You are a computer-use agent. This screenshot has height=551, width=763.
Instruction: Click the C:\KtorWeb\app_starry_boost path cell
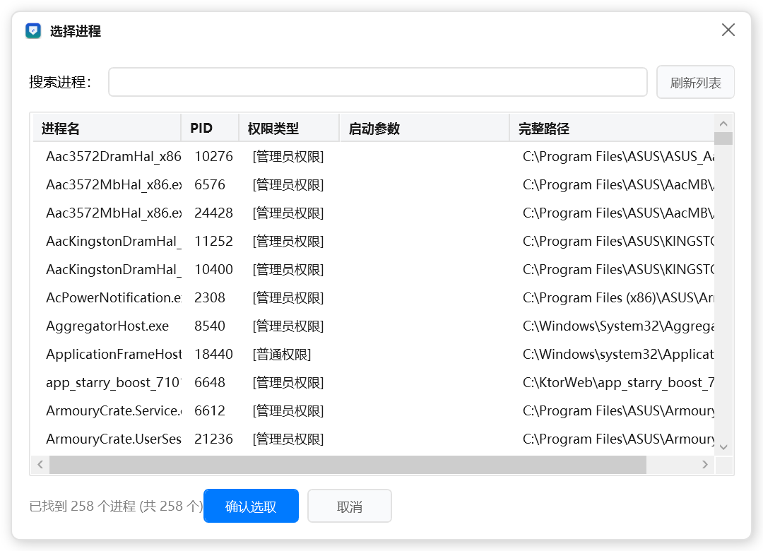coord(618,383)
